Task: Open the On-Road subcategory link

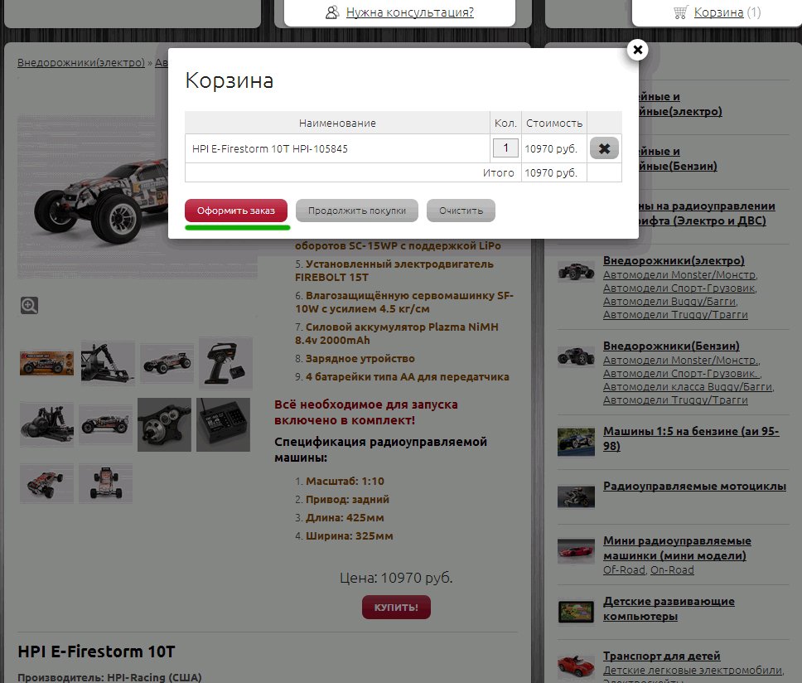Action: click(672, 570)
